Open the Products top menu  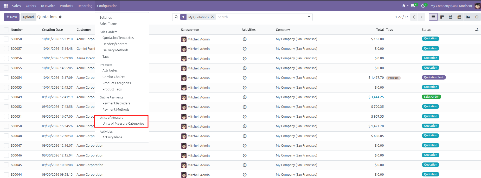66,6
